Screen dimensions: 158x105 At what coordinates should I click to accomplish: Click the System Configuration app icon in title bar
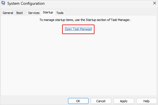[3, 3]
